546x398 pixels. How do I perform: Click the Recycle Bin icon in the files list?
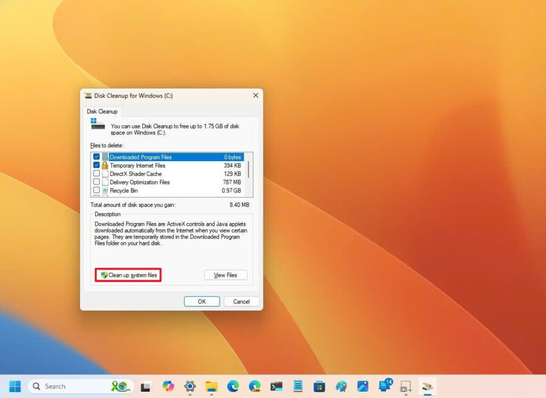point(105,190)
